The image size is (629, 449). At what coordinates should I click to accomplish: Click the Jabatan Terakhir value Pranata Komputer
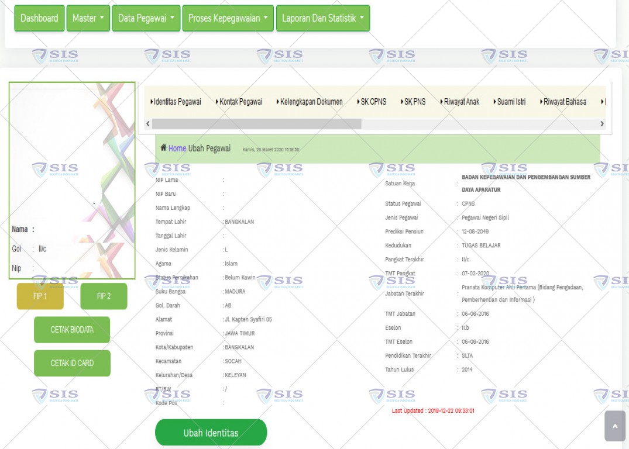[x=523, y=293]
